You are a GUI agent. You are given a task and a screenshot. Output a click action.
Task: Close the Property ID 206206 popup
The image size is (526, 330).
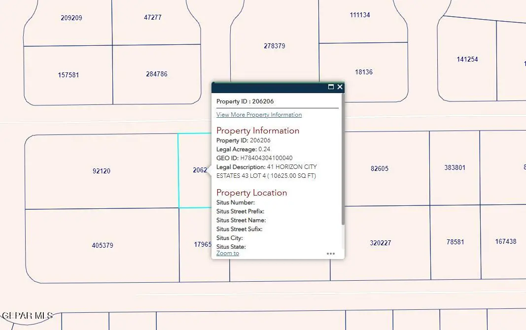point(340,87)
